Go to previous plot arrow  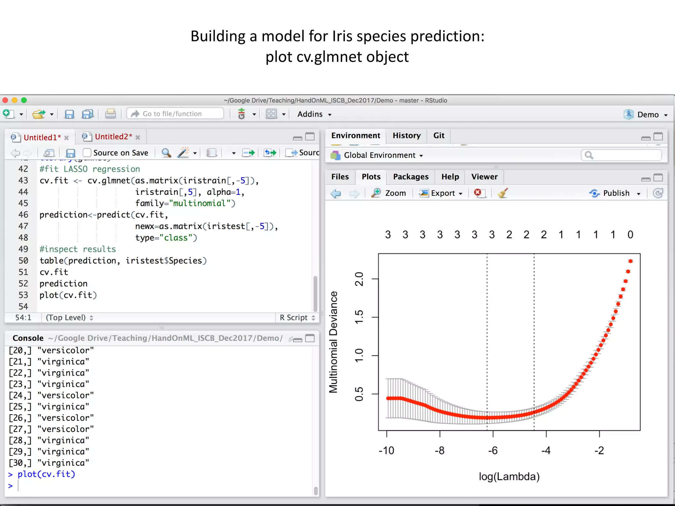pos(336,193)
